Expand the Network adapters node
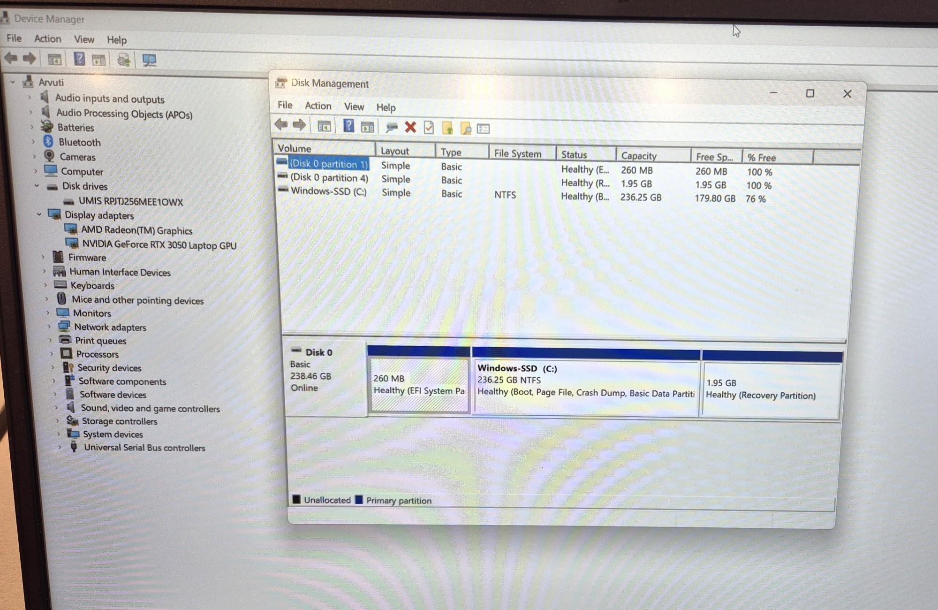The width and height of the screenshot is (938, 610). (49, 326)
